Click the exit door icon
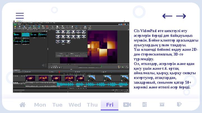 pos(179,104)
